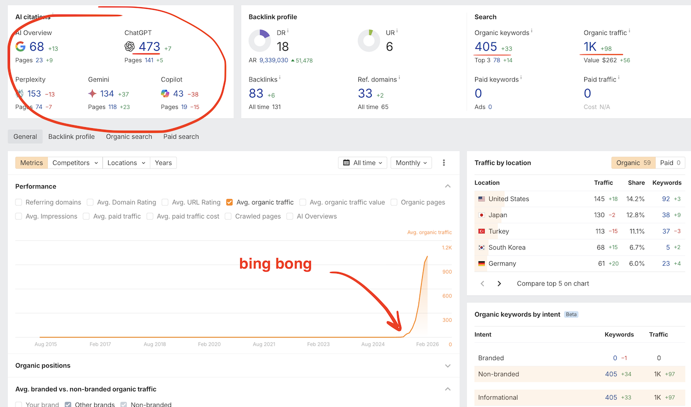Image resolution: width=691 pixels, height=407 pixels.
Task: Click the Gemini sparkle icon
Action: click(x=92, y=93)
